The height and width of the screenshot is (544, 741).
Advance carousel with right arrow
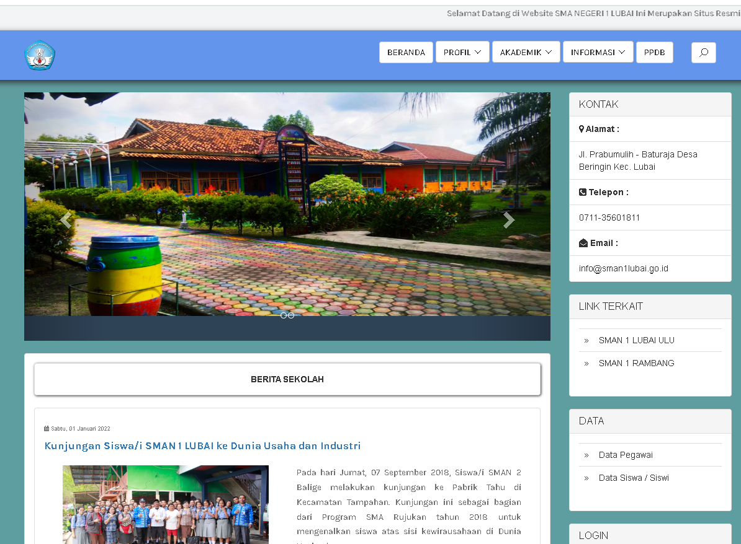(508, 220)
